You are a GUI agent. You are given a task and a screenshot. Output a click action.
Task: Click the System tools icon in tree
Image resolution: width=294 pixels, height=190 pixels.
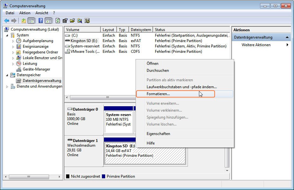(13, 35)
